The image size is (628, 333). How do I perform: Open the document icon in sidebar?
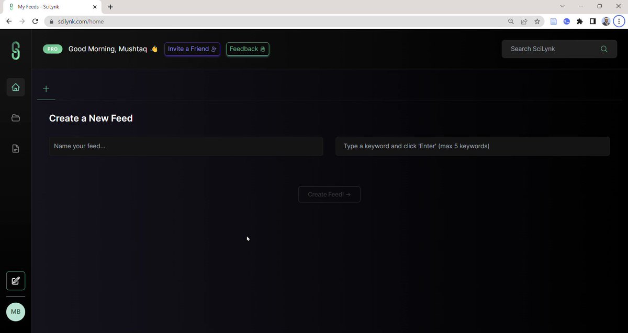point(16,149)
